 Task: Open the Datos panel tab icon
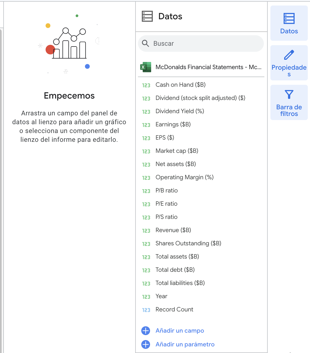click(x=289, y=19)
